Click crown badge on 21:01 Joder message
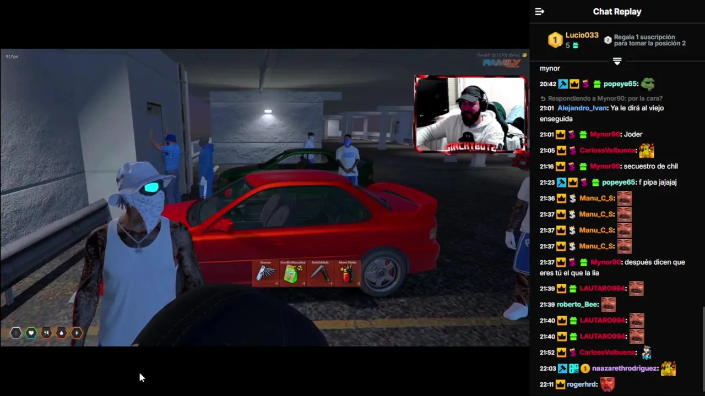Image resolution: width=705 pixels, height=396 pixels. (x=561, y=134)
